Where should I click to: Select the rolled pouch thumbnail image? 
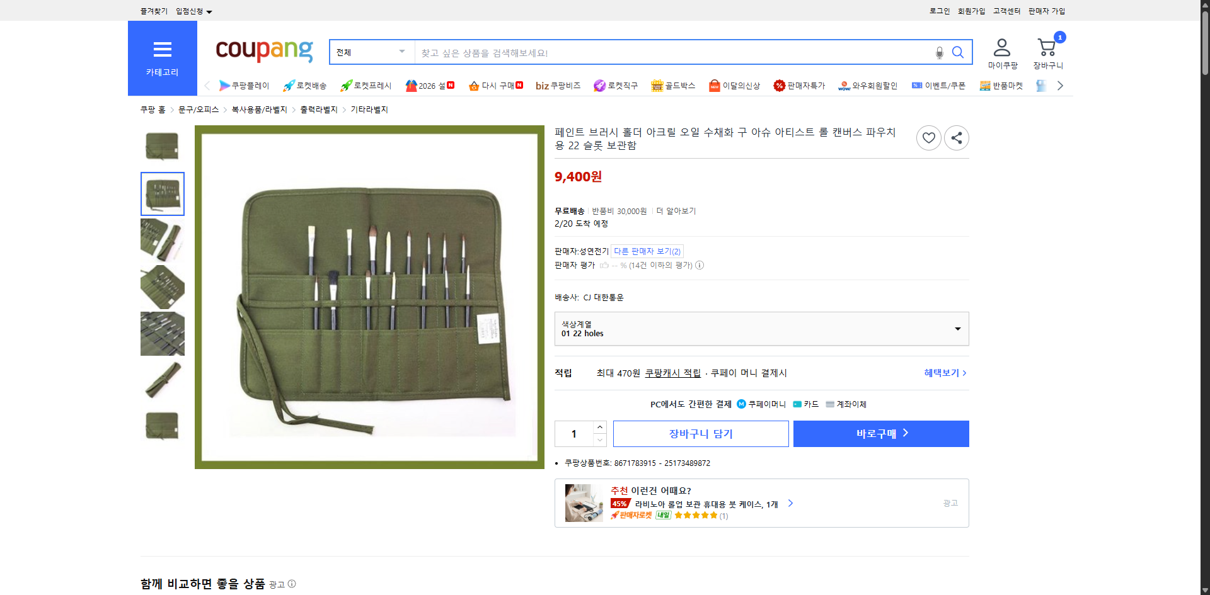pos(162,381)
